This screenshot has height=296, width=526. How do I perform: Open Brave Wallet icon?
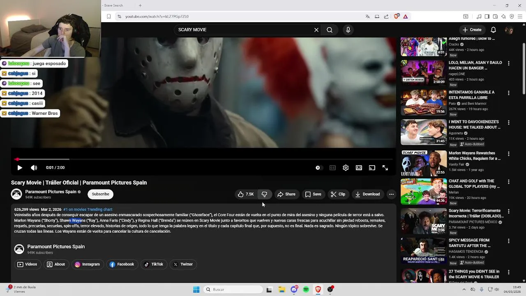tap(495, 16)
